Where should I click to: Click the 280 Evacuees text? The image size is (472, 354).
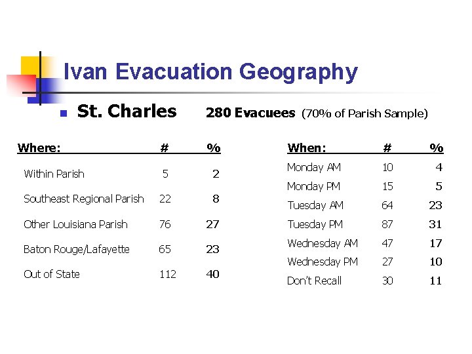(250, 113)
